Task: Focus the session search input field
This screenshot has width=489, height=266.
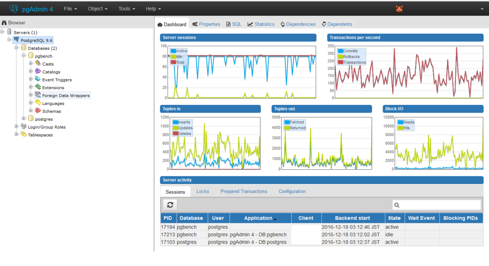Action: [x=436, y=205]
